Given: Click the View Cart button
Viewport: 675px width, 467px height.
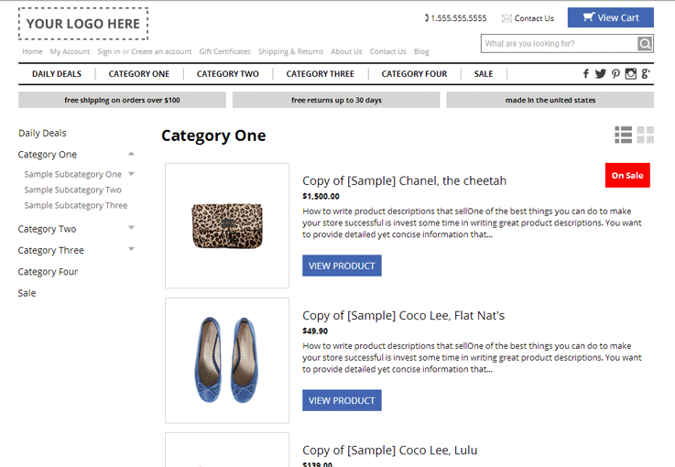Looking at the screenshot, I should click(610, 17).
